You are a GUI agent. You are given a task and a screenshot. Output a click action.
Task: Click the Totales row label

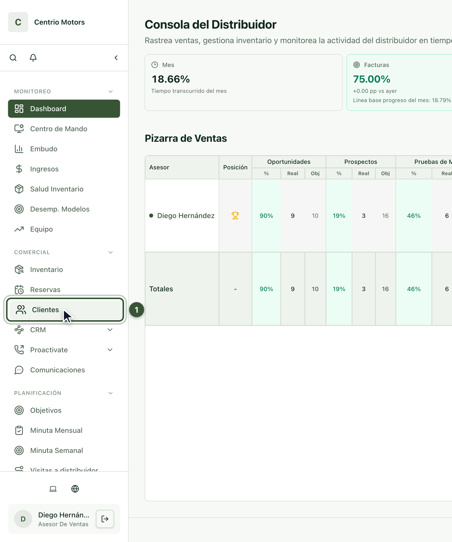161,289
